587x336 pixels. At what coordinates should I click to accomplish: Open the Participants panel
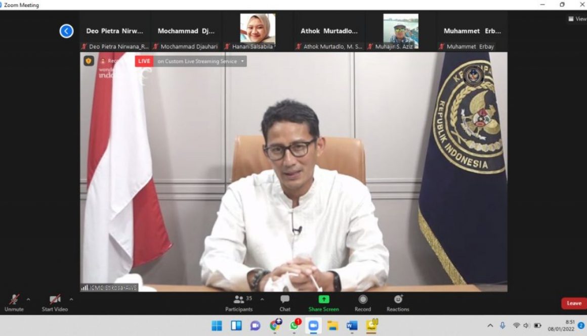[x=239, y=302]
